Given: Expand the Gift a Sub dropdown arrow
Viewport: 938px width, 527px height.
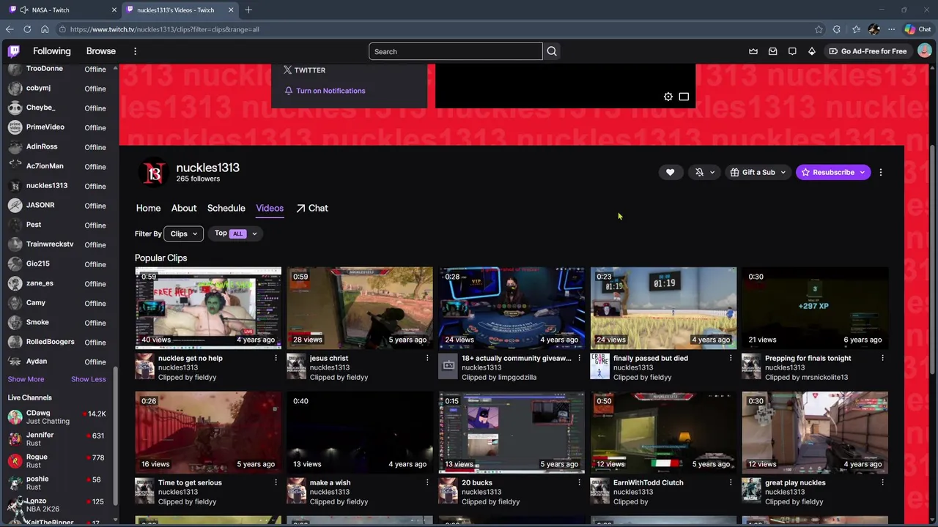Looking at the screenshot, I should point(783,172).
